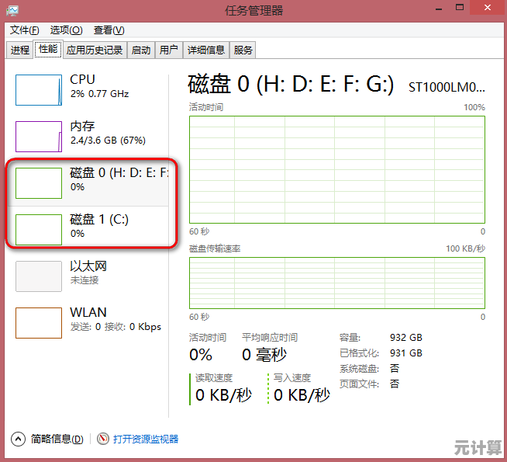Click the 写入速度 0 KB/秒 value
Viewport: 507px width, 462px height.
click(302, 395)
